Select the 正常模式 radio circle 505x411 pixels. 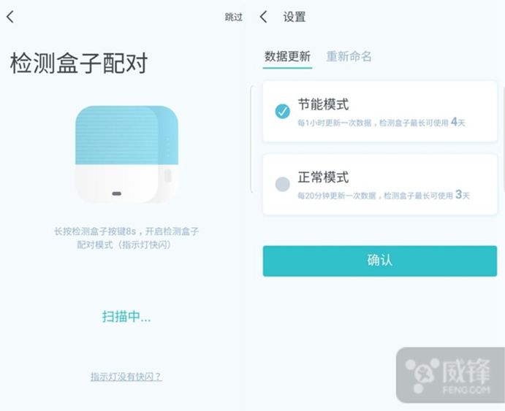[282, 184]
